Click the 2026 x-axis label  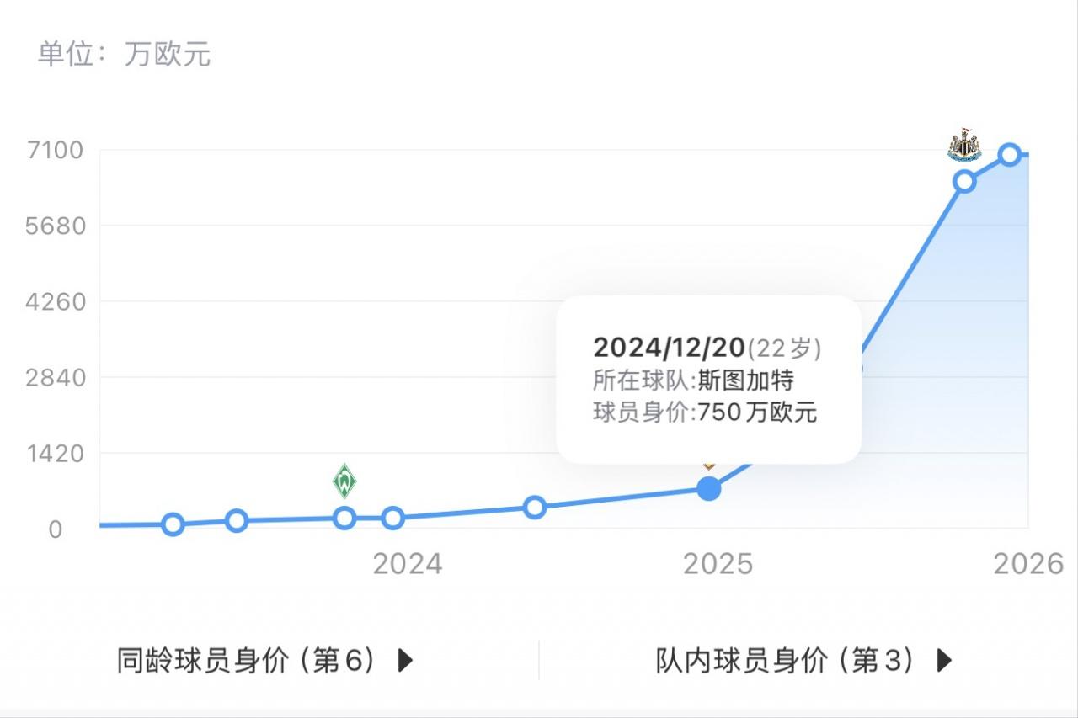pyautogui.click(x=1028, y=564)
